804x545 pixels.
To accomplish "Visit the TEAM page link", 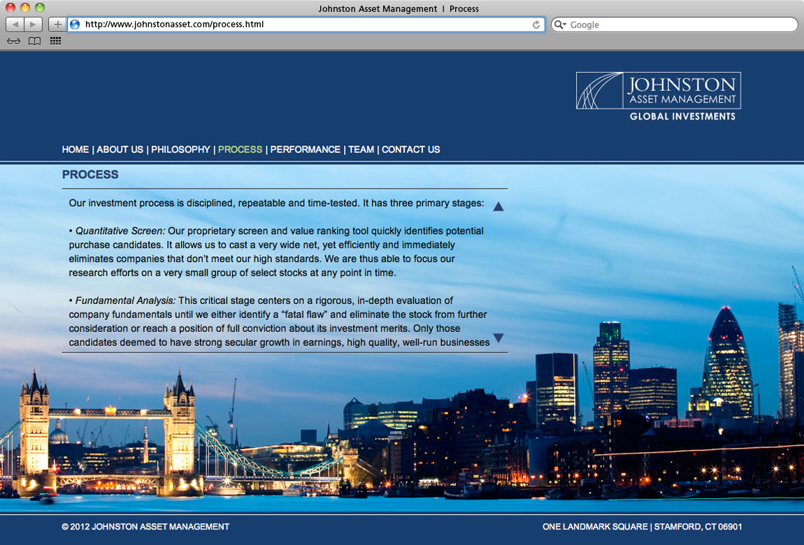I will (x=361, y=150).
